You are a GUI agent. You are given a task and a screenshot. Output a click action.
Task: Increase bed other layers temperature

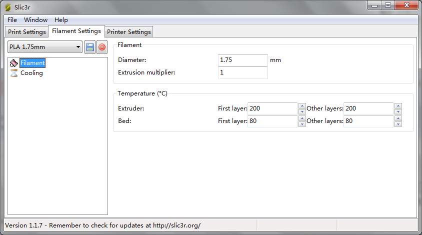coord(397,118)
